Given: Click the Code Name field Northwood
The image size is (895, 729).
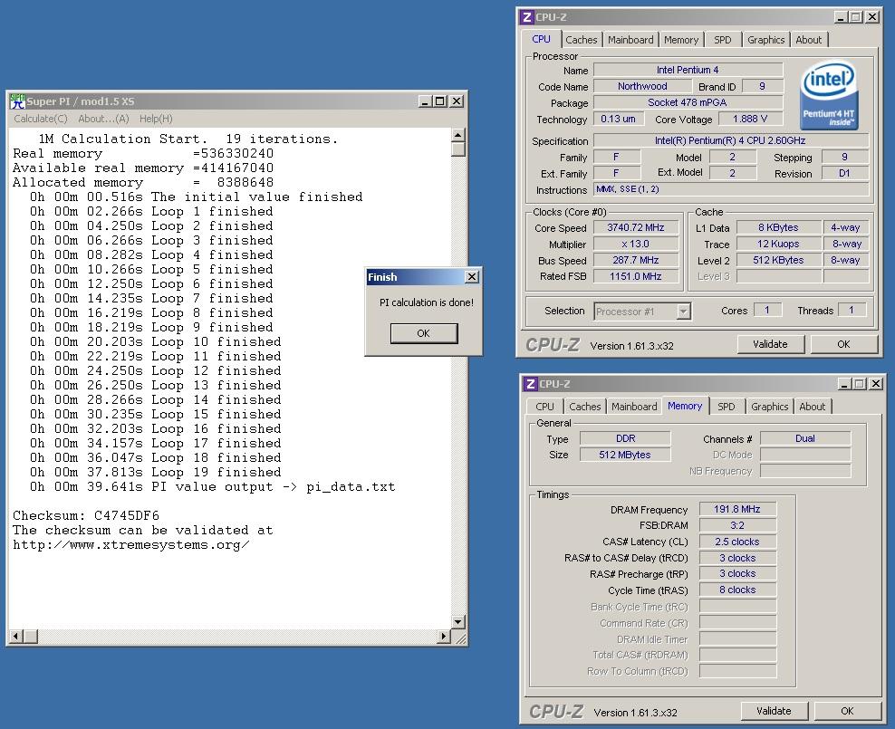Looking at the screenshot, I should pyautogui.click(x=642, y=86).
